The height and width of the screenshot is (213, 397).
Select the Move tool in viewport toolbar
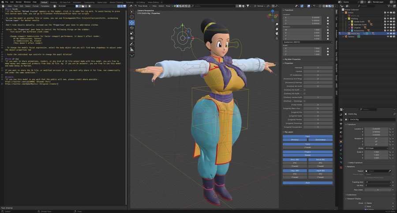click(132, 22)
